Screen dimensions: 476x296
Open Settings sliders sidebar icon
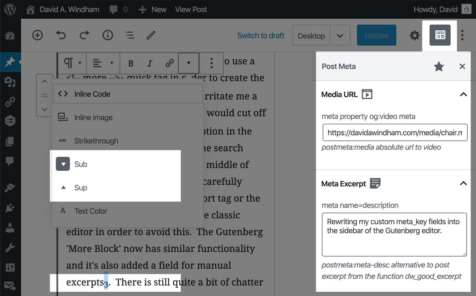[x=10, y=268]
